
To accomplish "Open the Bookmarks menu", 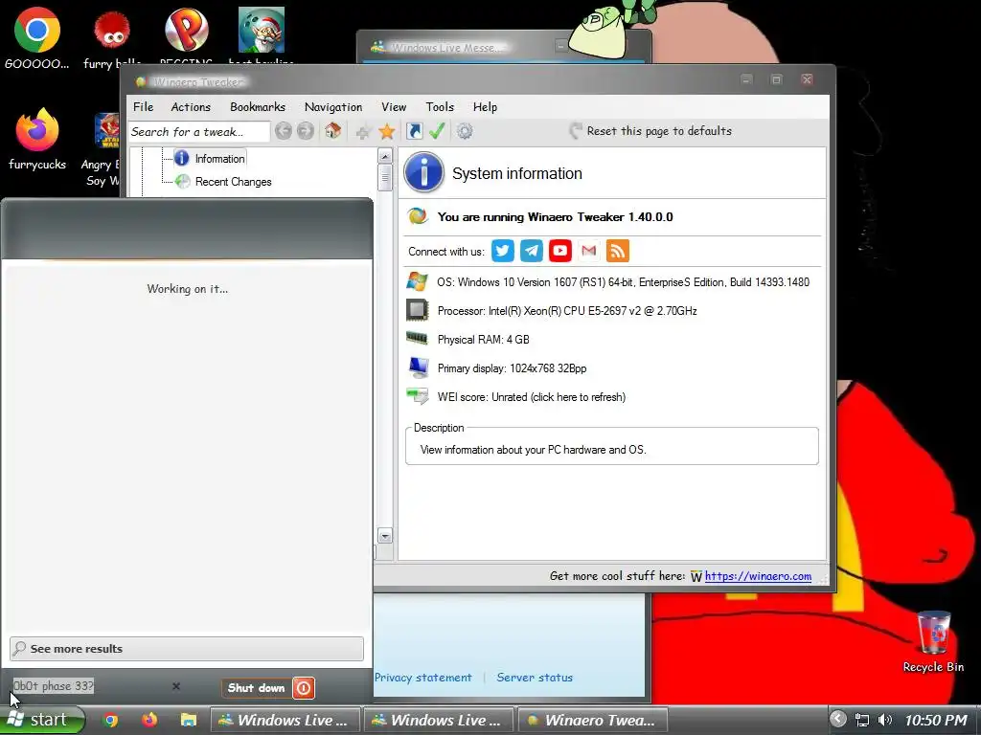I will point(257,107).
